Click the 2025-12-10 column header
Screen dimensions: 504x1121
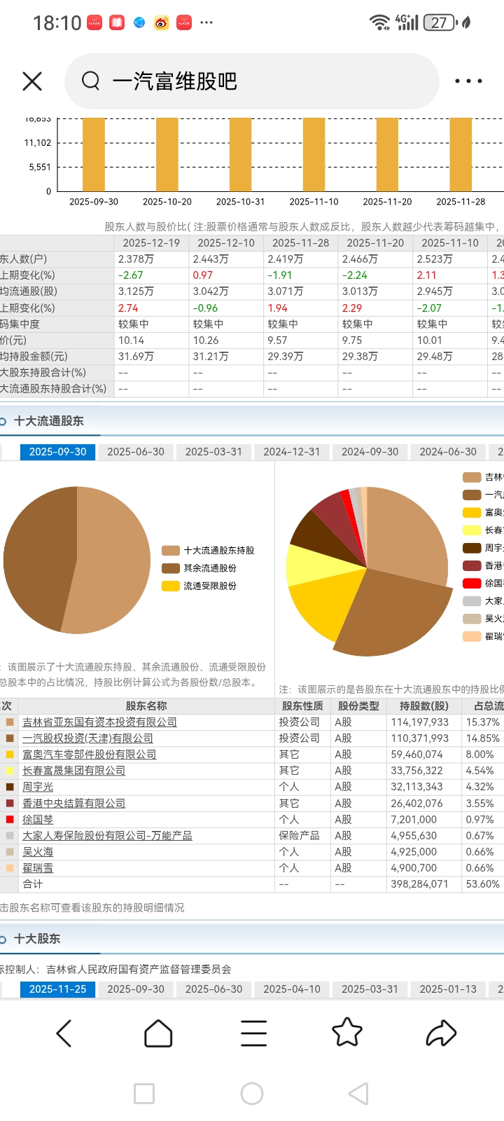click(226, 243)
